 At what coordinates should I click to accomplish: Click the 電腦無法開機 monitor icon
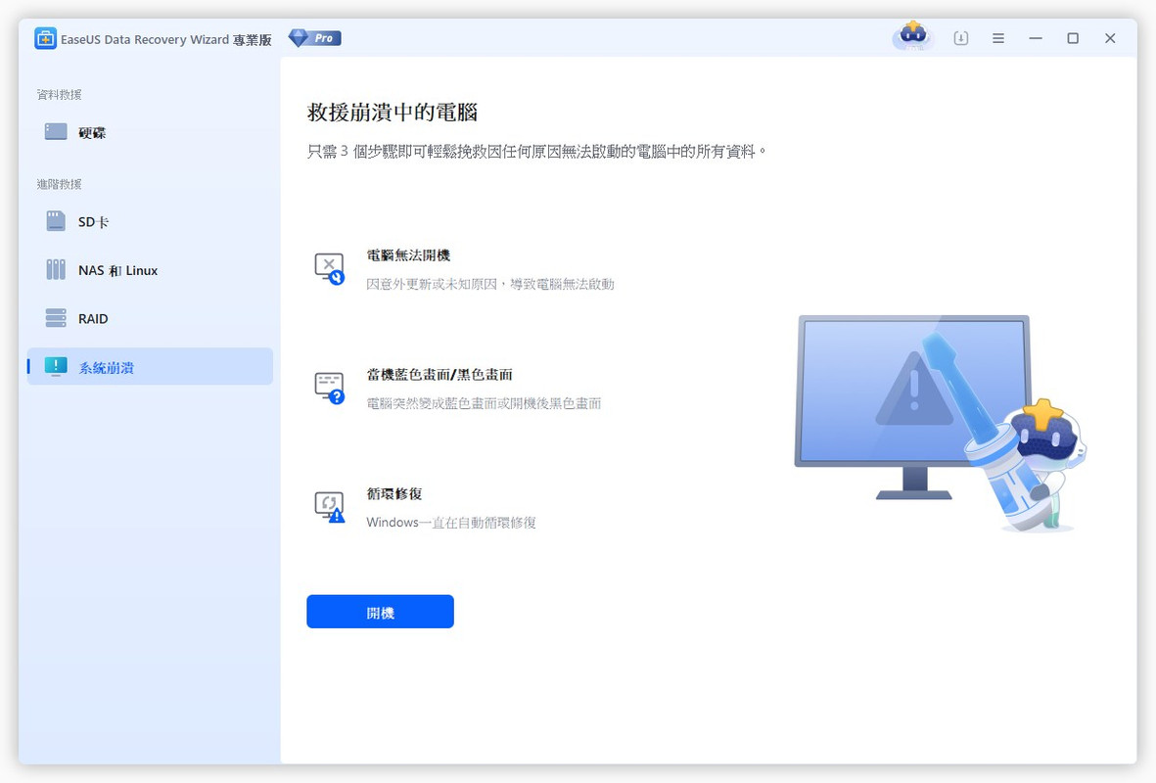(x=330, y=268)
